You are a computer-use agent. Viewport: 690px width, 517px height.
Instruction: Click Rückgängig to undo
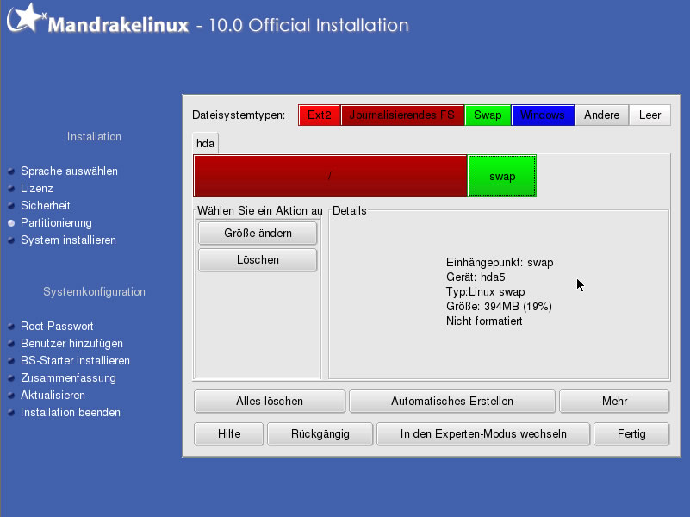pyautogui.click(x=320, y=434)
